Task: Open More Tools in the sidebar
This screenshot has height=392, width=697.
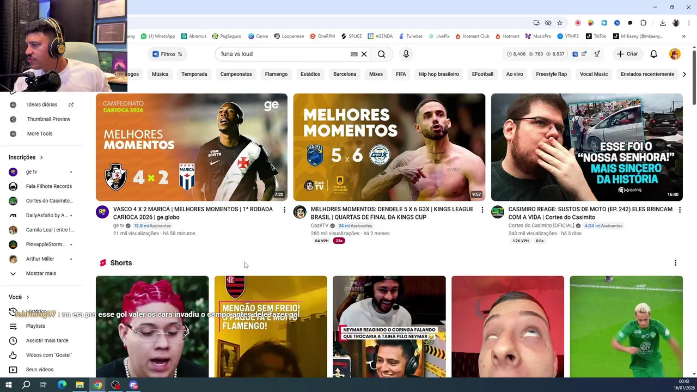Action: [x=41, y=133]
